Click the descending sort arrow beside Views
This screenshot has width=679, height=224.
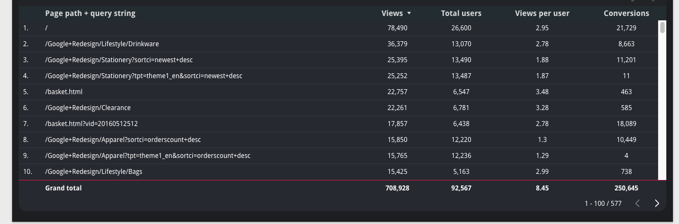pos(409,13)
